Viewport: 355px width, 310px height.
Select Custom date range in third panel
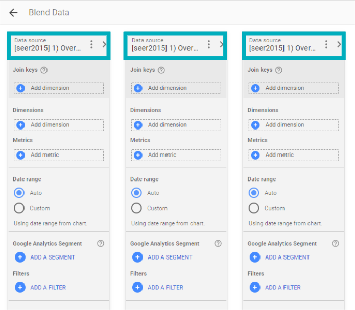pos(254,208)
